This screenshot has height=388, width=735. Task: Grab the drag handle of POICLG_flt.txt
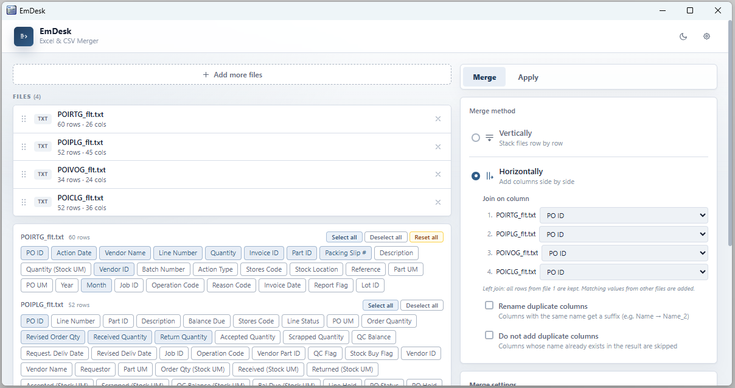[x=24, y=202]
